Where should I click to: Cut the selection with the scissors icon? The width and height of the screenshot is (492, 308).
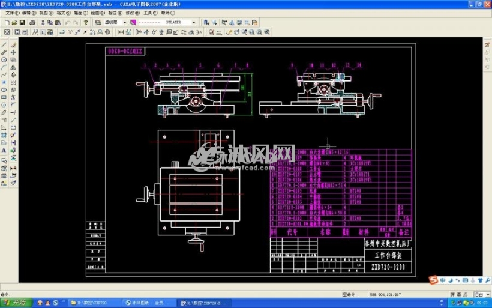(x=43, y=23)
